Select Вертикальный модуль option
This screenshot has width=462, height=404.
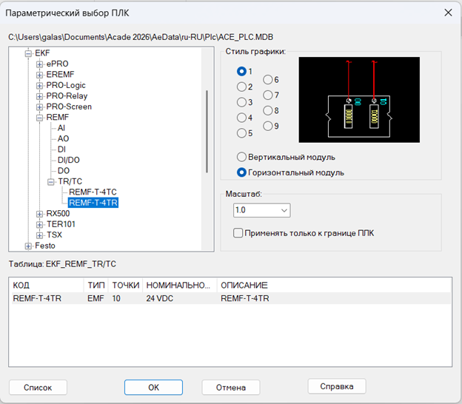click(x=241, y=157)
